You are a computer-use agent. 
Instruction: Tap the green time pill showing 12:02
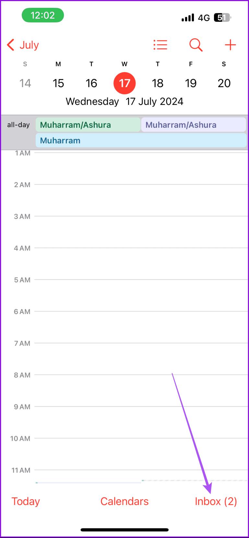42,15
